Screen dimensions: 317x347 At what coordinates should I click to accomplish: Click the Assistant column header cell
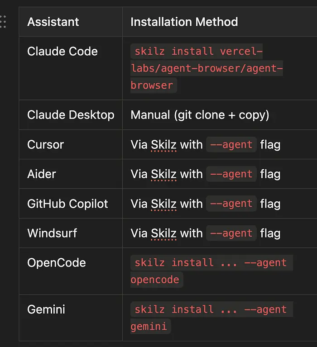[53, 22]
